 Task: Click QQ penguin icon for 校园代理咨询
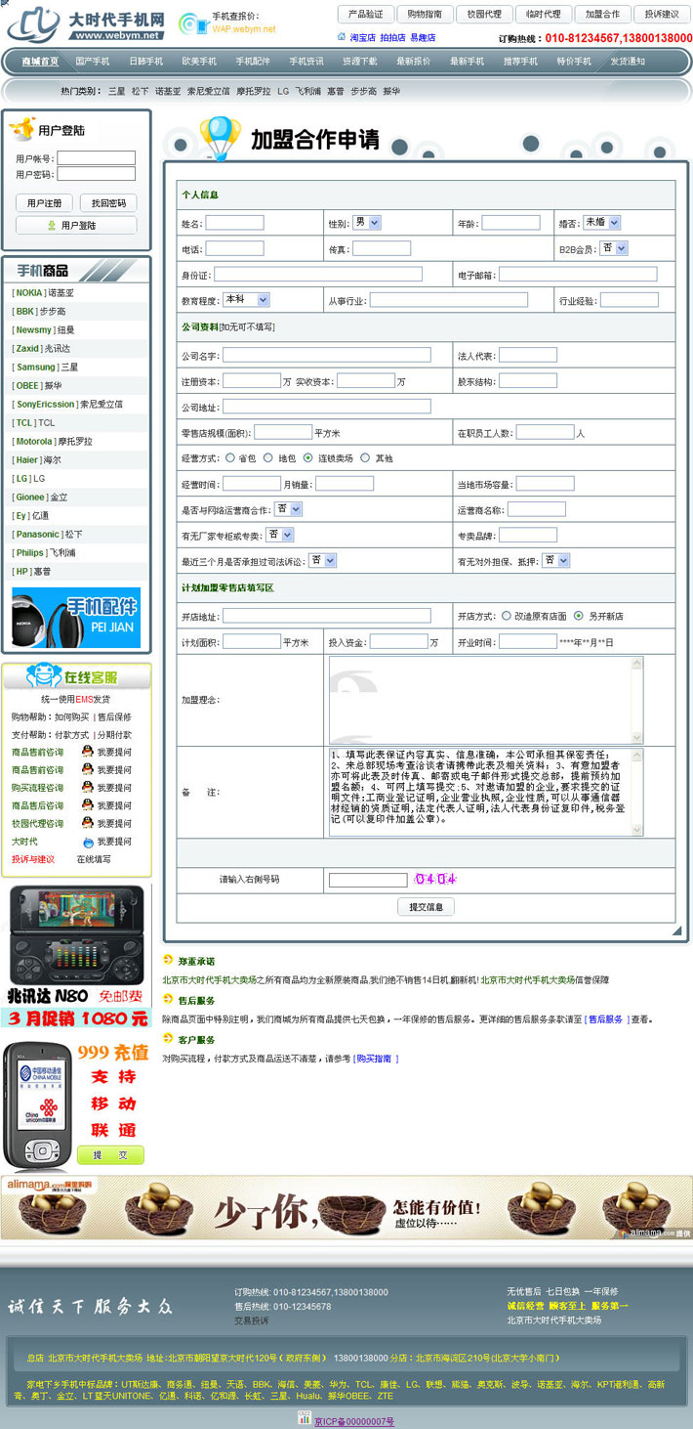coord(88,824)
